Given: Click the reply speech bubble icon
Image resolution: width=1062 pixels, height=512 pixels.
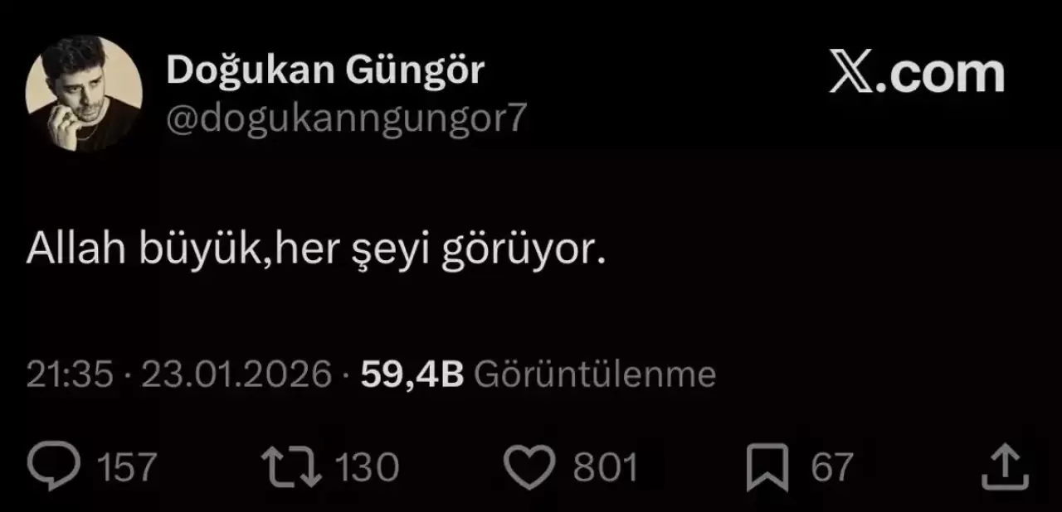Looking at the screenshot, I should click(x=54, y=467).
